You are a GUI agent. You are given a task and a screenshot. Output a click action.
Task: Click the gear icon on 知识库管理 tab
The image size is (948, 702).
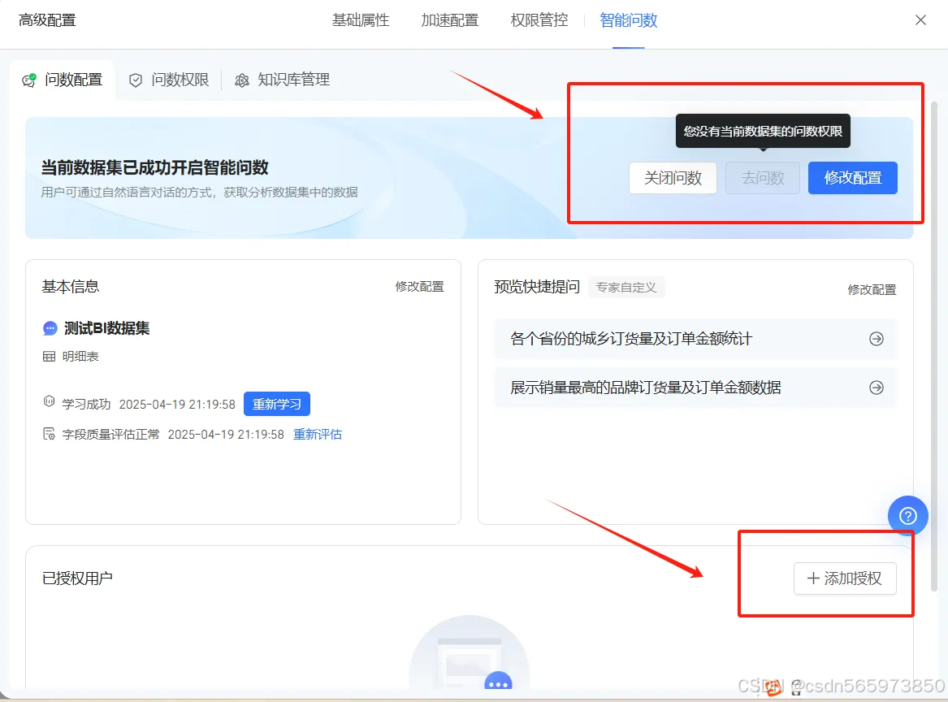[x=241, y=80]
